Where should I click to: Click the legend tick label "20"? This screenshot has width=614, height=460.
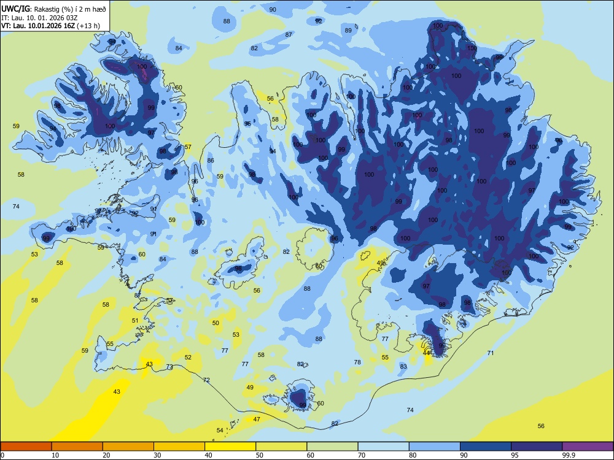pos(106,455)
